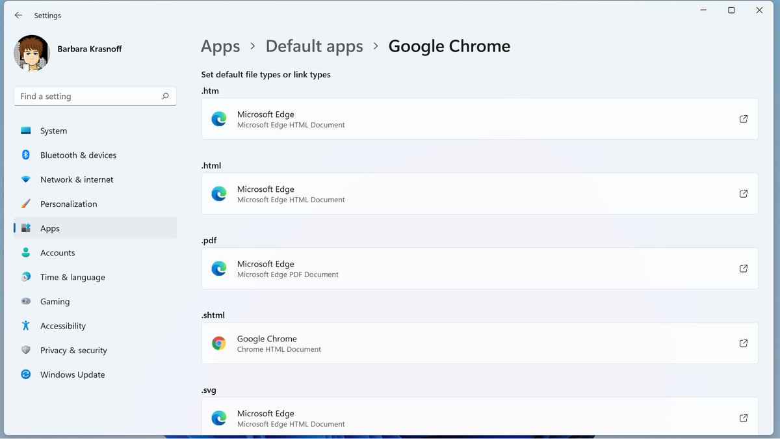
Task: Open Windows Update settings
Action: (x=26, y=375)
